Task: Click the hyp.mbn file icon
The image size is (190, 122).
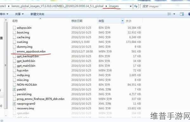Action: (x=14, y=70)
